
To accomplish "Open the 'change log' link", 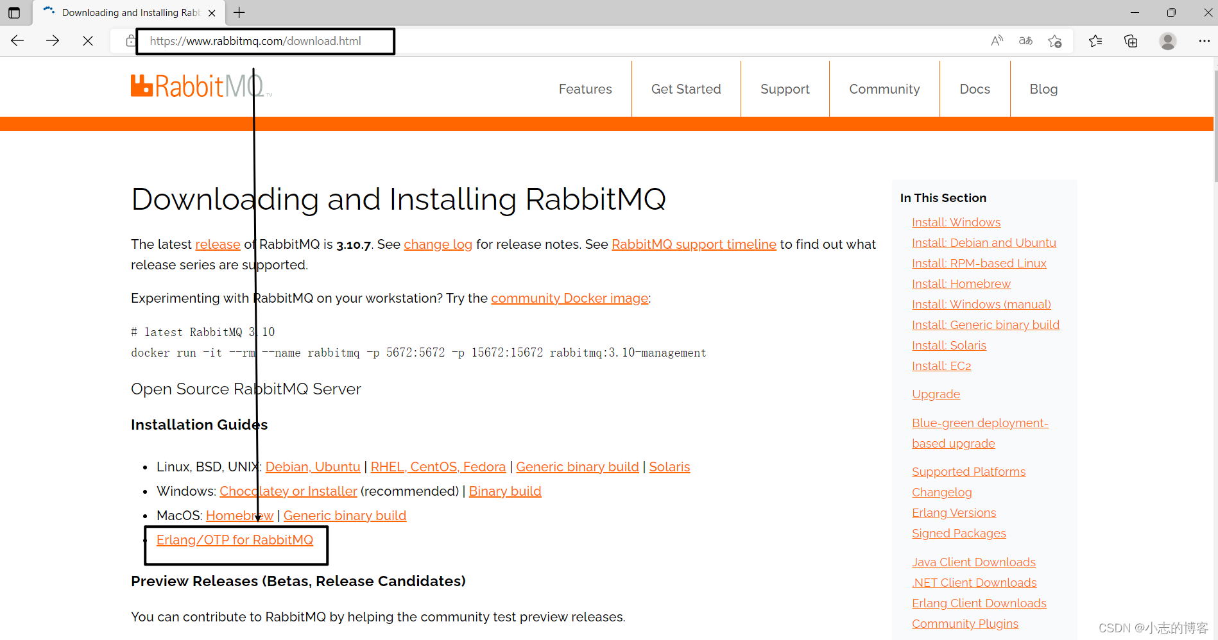I will tap(438, 244).
